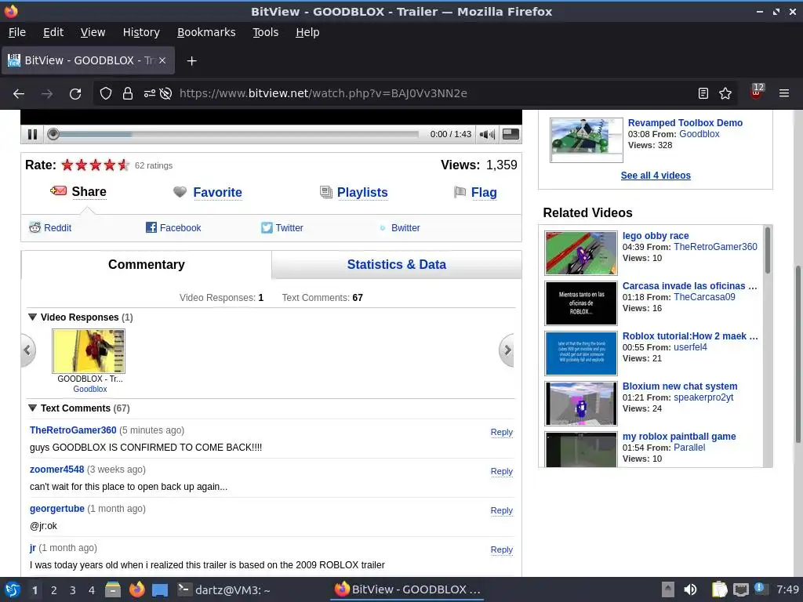Viewport: 803px width, 602px height.
Task: Open TheRetroGamer360 commenter profile
Action: pyautogui.click(x=73, y=430)
